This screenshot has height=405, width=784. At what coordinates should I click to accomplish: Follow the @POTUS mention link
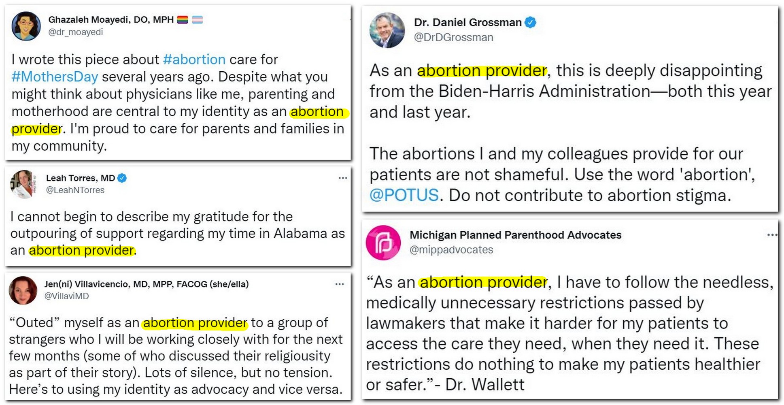pyautogui.click(x=404, y=195)
